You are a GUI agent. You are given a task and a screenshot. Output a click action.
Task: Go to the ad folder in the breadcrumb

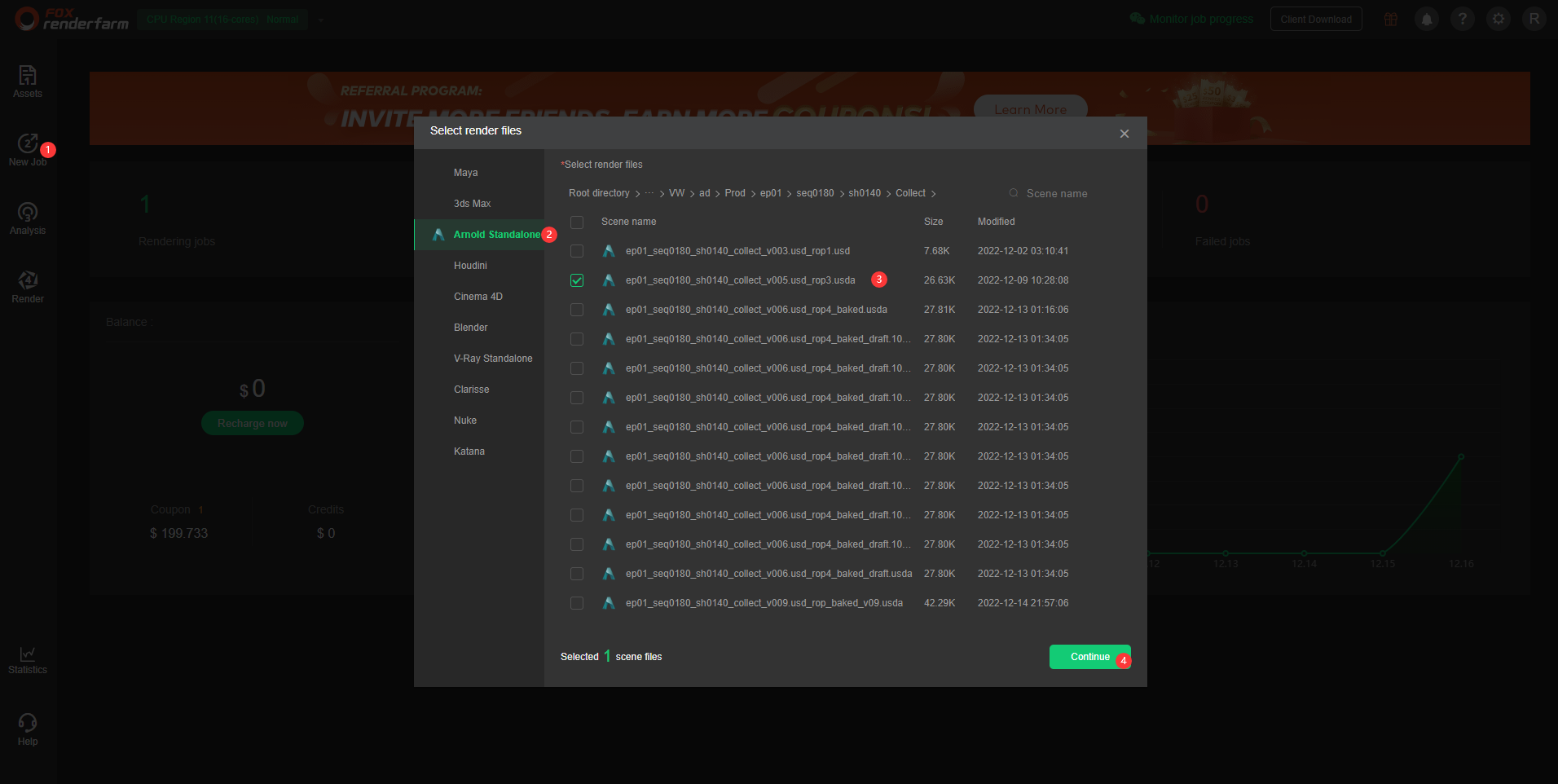(705, 193)
